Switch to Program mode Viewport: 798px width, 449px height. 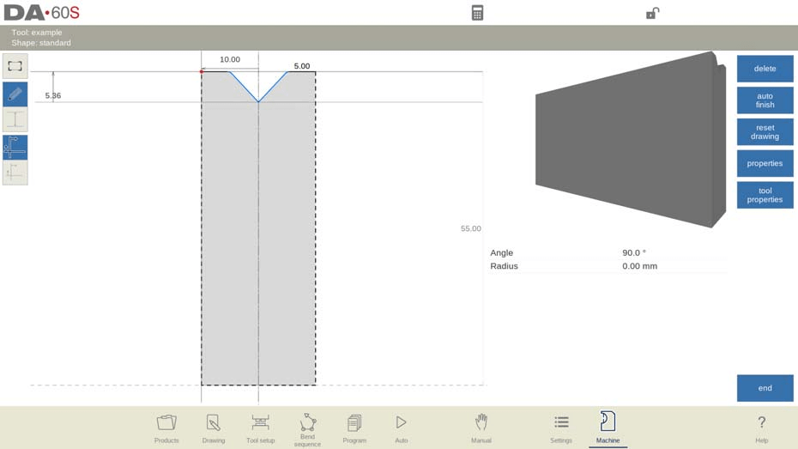[x=354, y=428]
